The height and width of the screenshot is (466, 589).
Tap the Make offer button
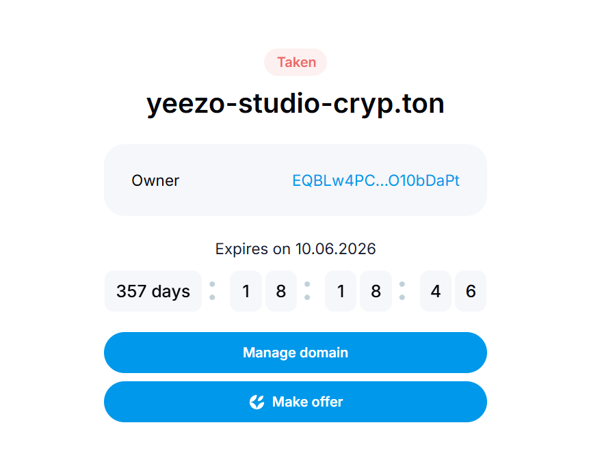point(296,402)
